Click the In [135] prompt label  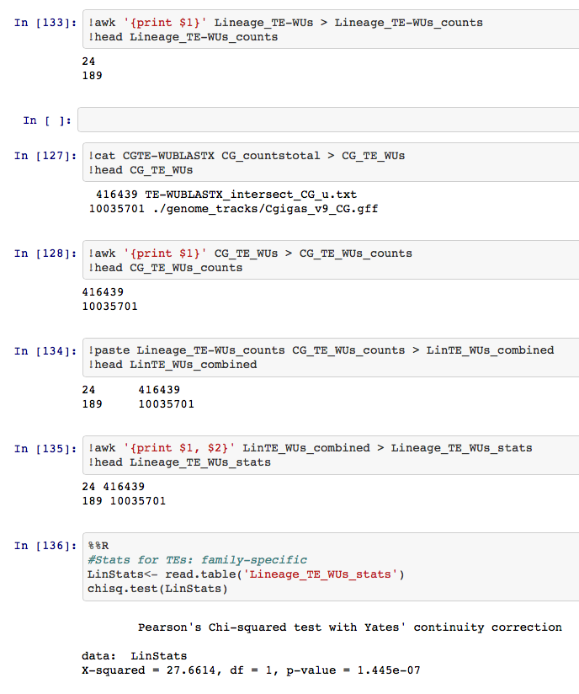click(x=45, y=449)
